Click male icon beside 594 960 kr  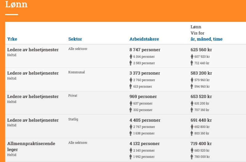click(x=192, y=86)
